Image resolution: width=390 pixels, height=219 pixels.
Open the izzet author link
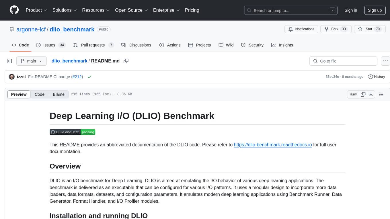(x=21, y=77)
